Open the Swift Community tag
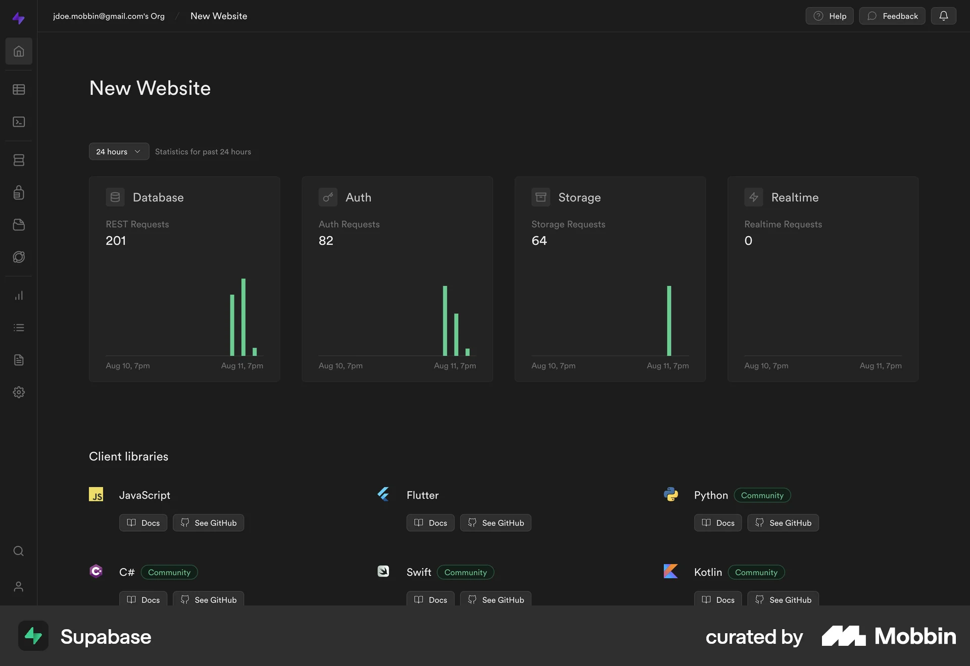 pyautogui.click(x=465, y=572)
